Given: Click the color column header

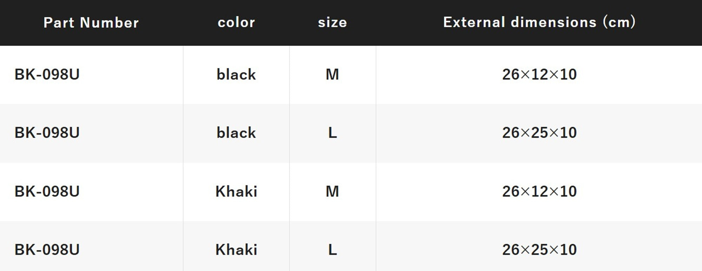Looking at the screenshot, I should tap(236, 22).
